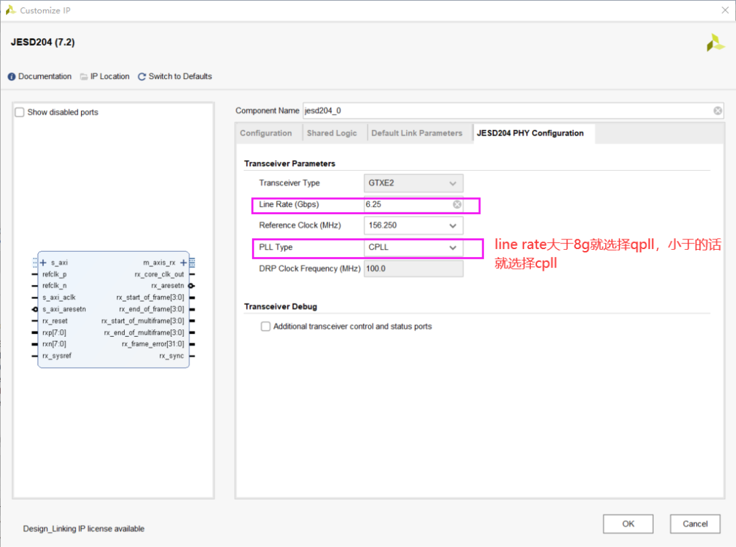
Task: Select the rx_sync port label
Action: 171,356
